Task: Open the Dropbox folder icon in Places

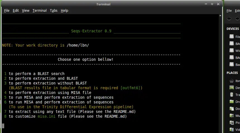Action: (x=232, y=101)
